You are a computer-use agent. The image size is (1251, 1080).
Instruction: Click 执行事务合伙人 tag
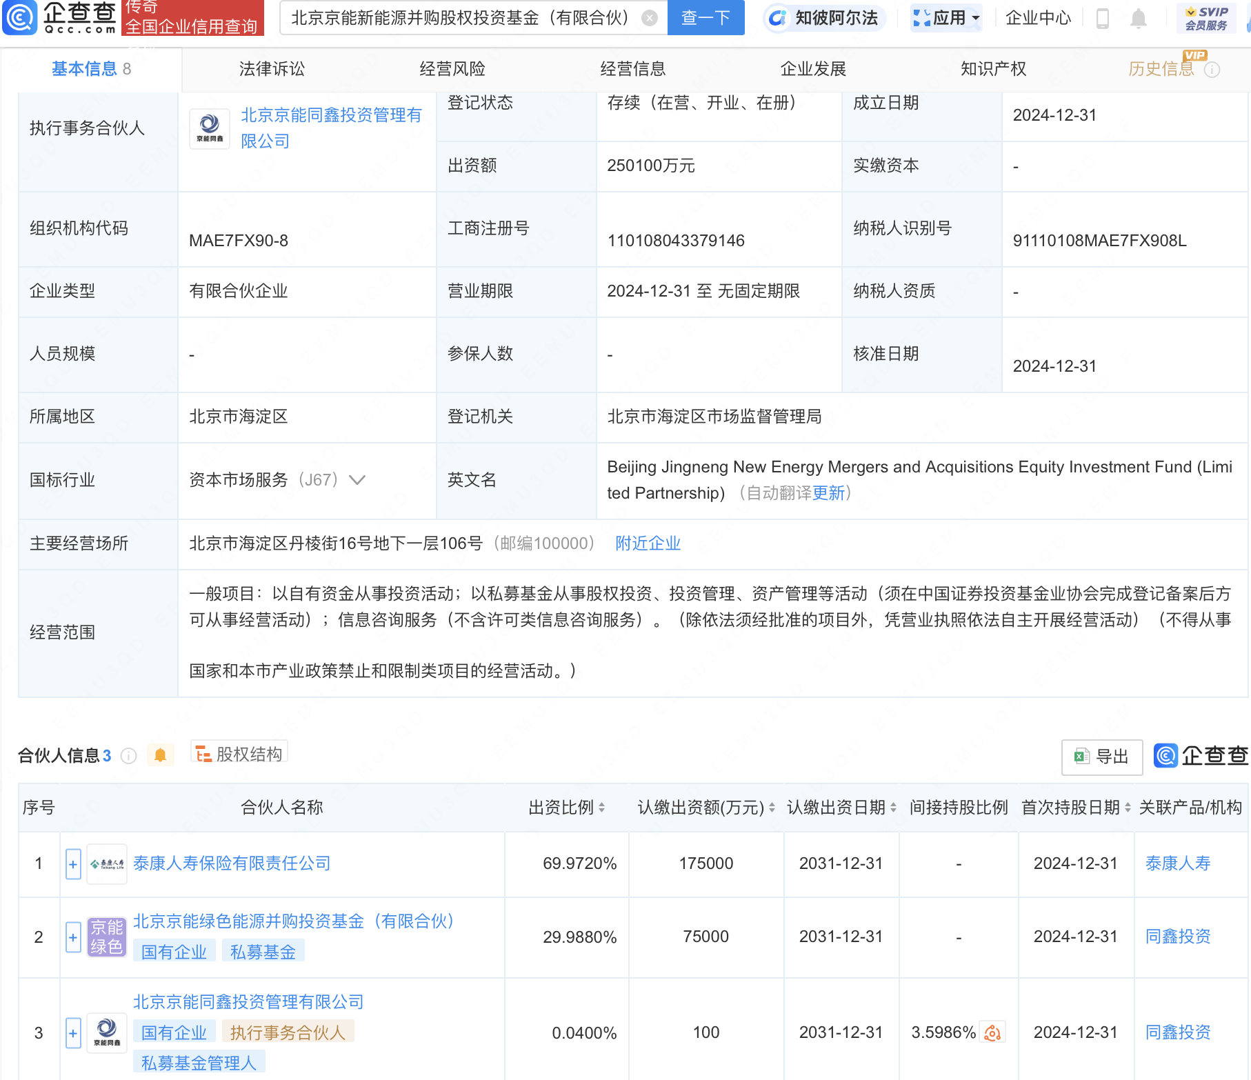288,1032
